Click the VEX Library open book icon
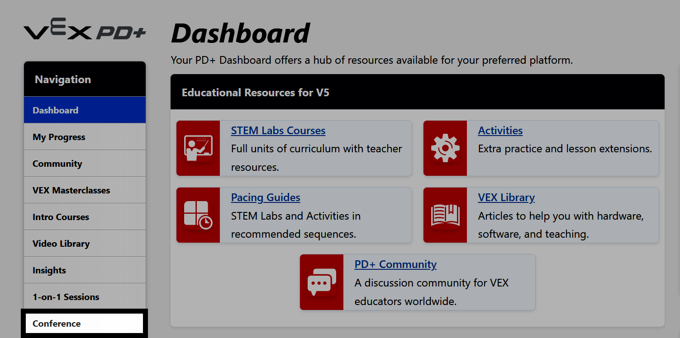 pos(445,215)
